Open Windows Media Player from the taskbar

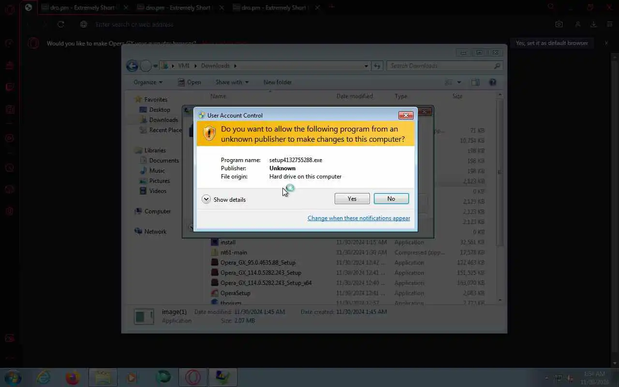pyautogui.click(x=132, y=377)
